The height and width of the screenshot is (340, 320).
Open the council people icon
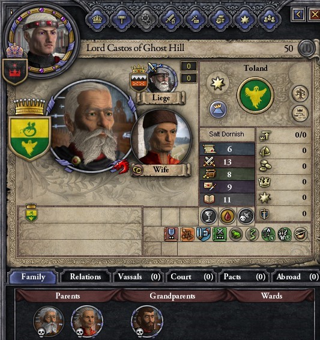coord(270,19)
